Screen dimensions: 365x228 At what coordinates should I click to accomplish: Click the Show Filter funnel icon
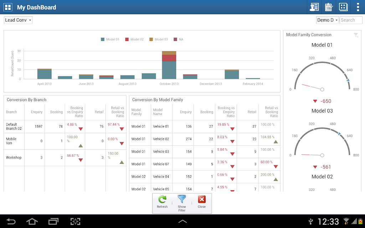pos(182,199)
